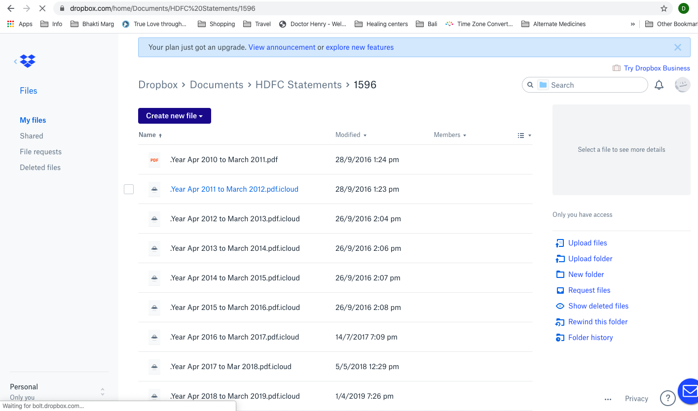698x411 pixels.
Task: Click the PDF icon for Apr 2010 statement
Action: pos(154,160)
